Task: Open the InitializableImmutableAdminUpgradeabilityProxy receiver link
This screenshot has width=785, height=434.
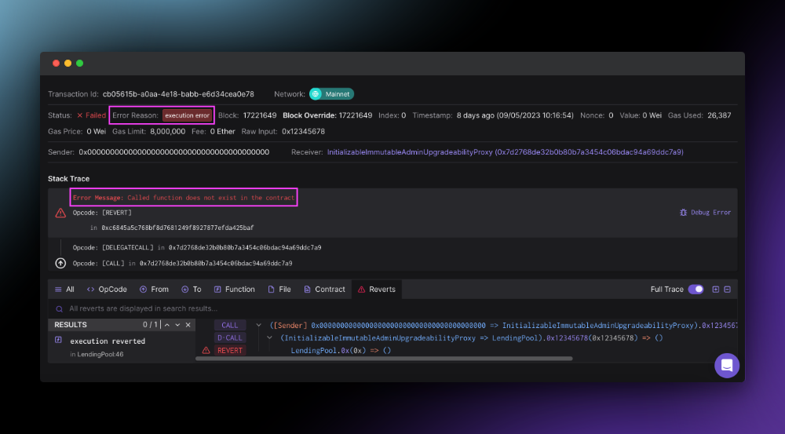Action: click(505, 152)
